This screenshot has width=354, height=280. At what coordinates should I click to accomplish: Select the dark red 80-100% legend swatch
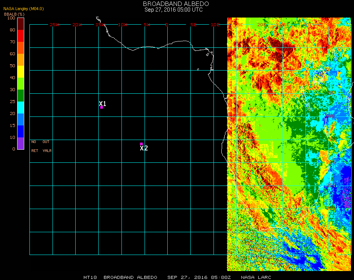(20, 24)
